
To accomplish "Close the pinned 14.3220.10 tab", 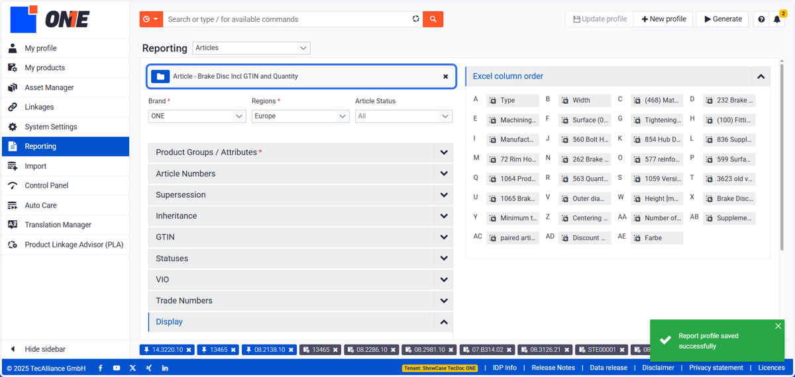I will pos(189,350).
